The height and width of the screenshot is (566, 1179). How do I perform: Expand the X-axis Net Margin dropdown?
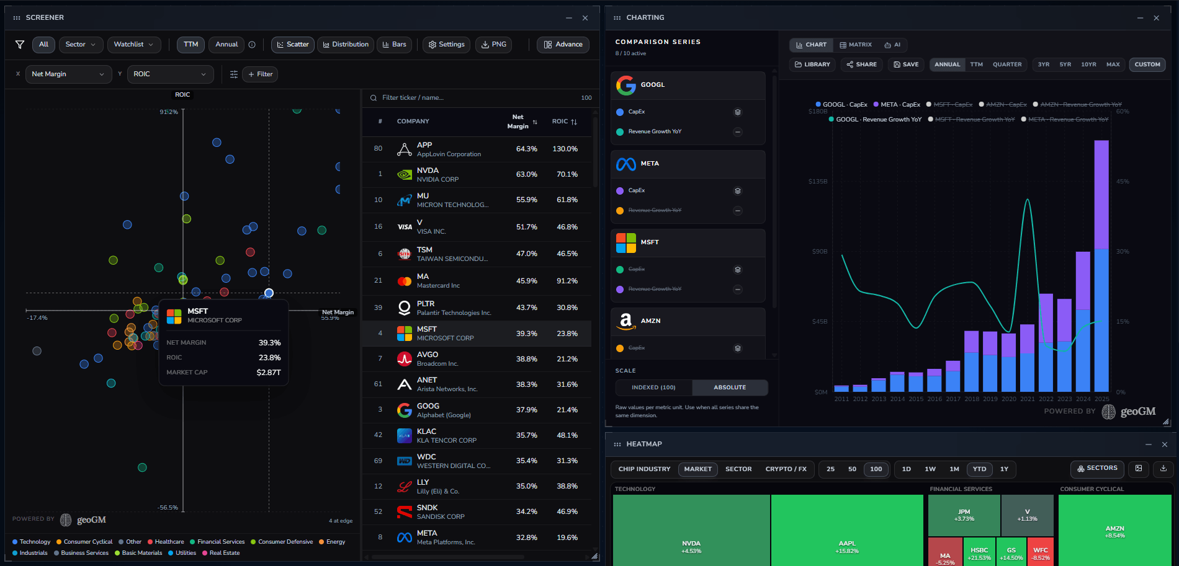68,74
